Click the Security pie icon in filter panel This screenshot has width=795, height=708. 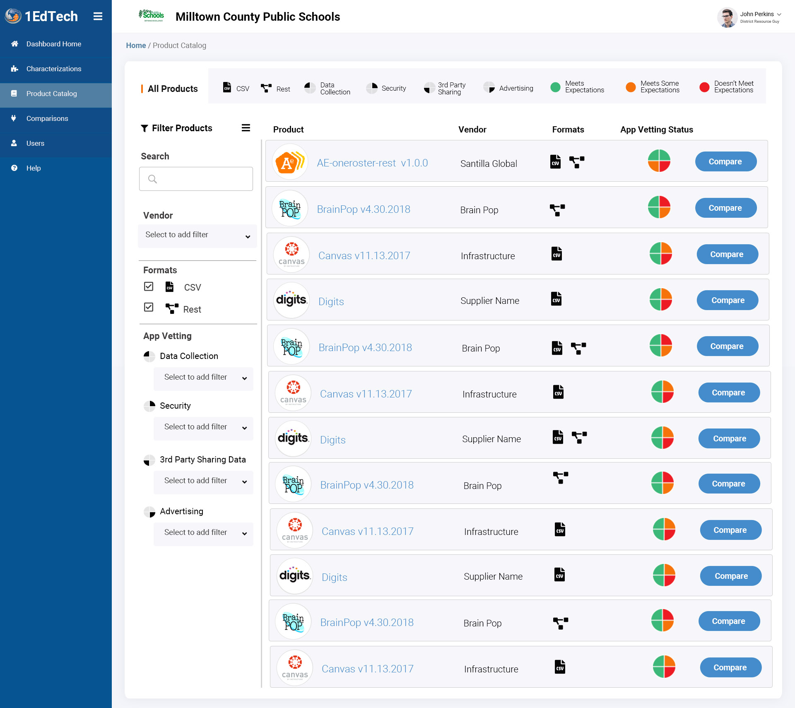(149, 406)
